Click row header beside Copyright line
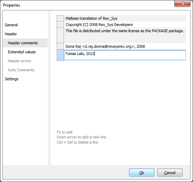 (x=60, y=25)
